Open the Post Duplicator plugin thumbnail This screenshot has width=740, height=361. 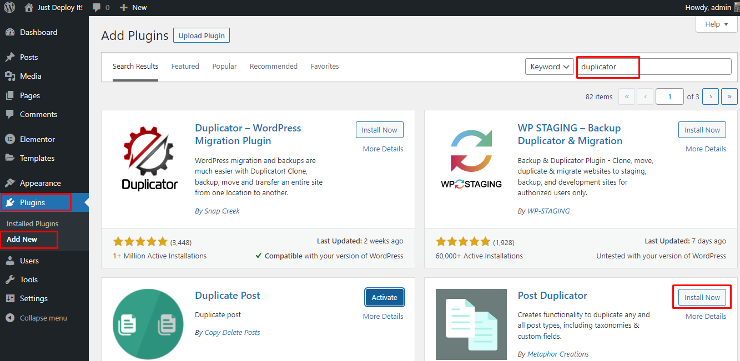click(x=471, y=324)
